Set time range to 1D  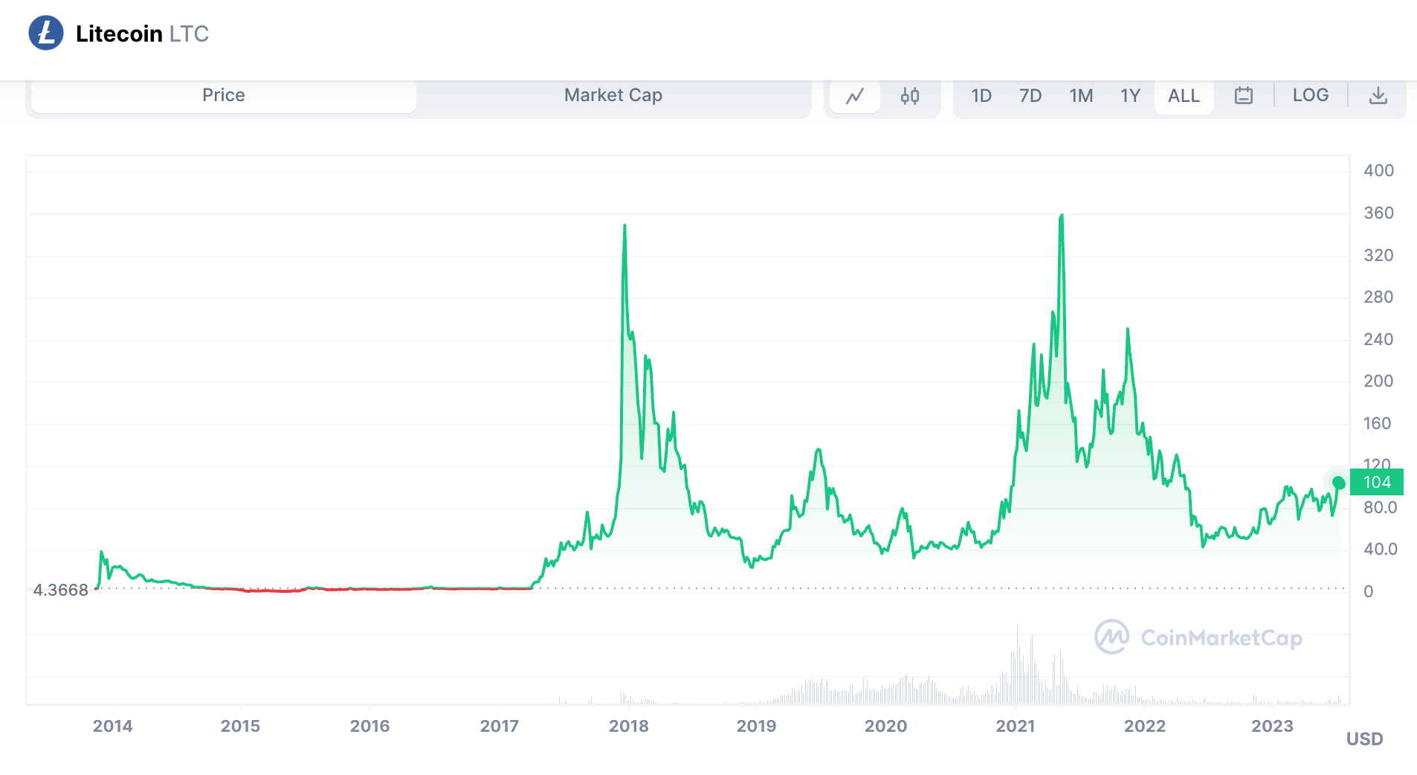coord(981,96)
